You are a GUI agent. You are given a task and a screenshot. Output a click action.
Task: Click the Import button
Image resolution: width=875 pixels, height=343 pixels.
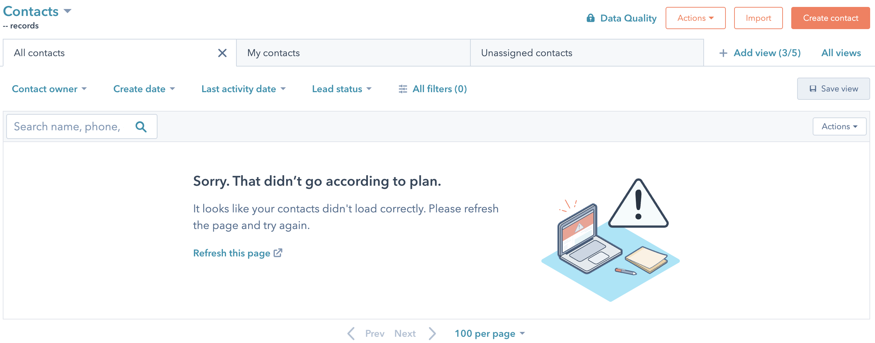[x=758, y=18]
